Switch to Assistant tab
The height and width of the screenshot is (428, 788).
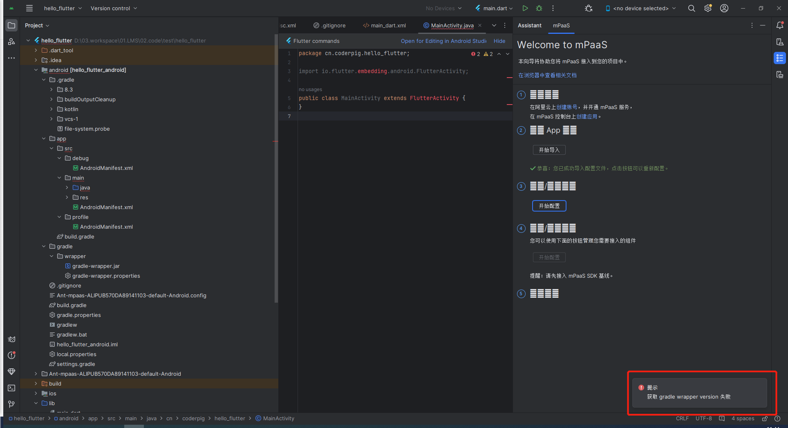(x=529, y=25)
